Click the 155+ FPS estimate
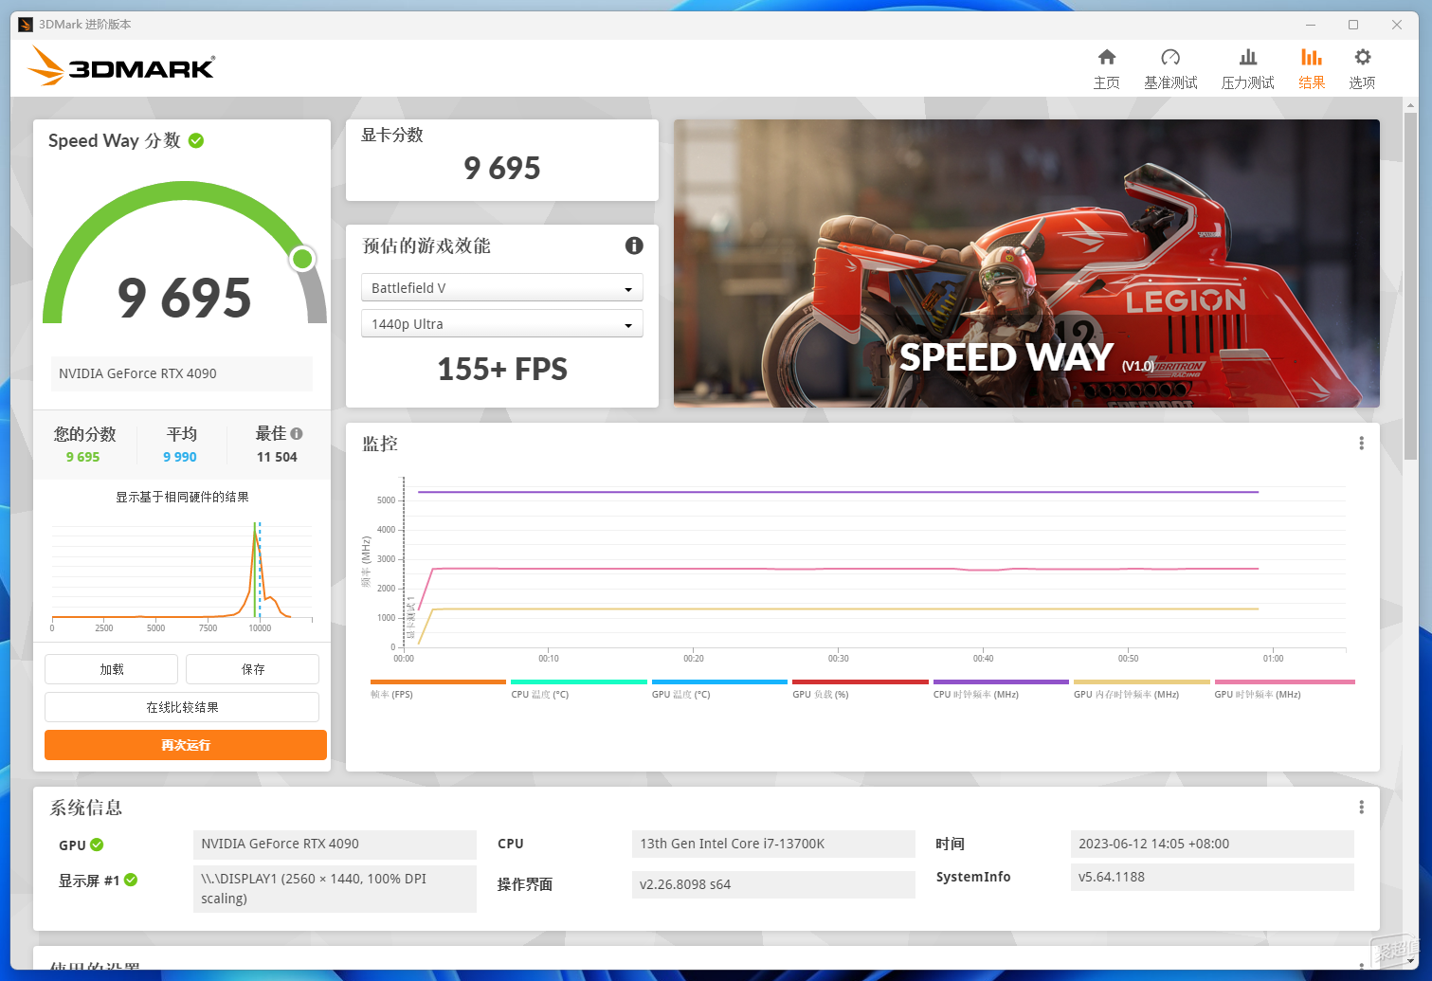Viewport: 1432px width, 981px height. pos(502,369)
